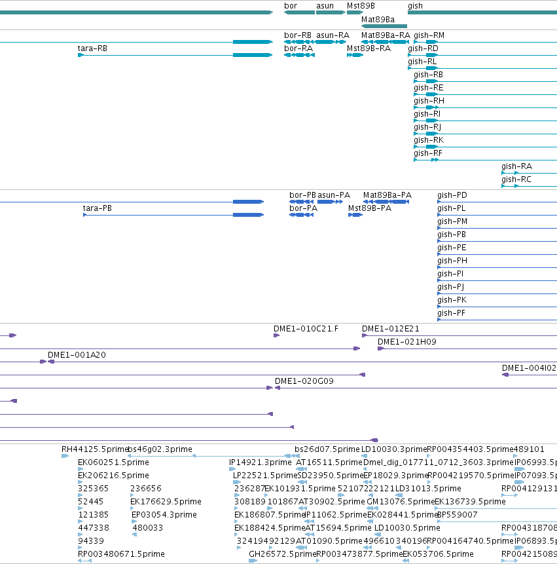
Task: Click the gish-RL transcript label
Action: [x=422, y=62]
